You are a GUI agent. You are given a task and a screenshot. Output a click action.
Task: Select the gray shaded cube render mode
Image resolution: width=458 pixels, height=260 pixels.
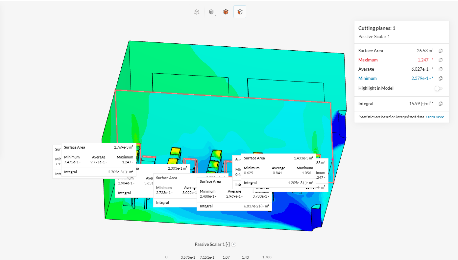pos(211,12)
